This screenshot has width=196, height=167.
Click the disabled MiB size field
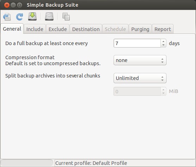pos(137,92)
